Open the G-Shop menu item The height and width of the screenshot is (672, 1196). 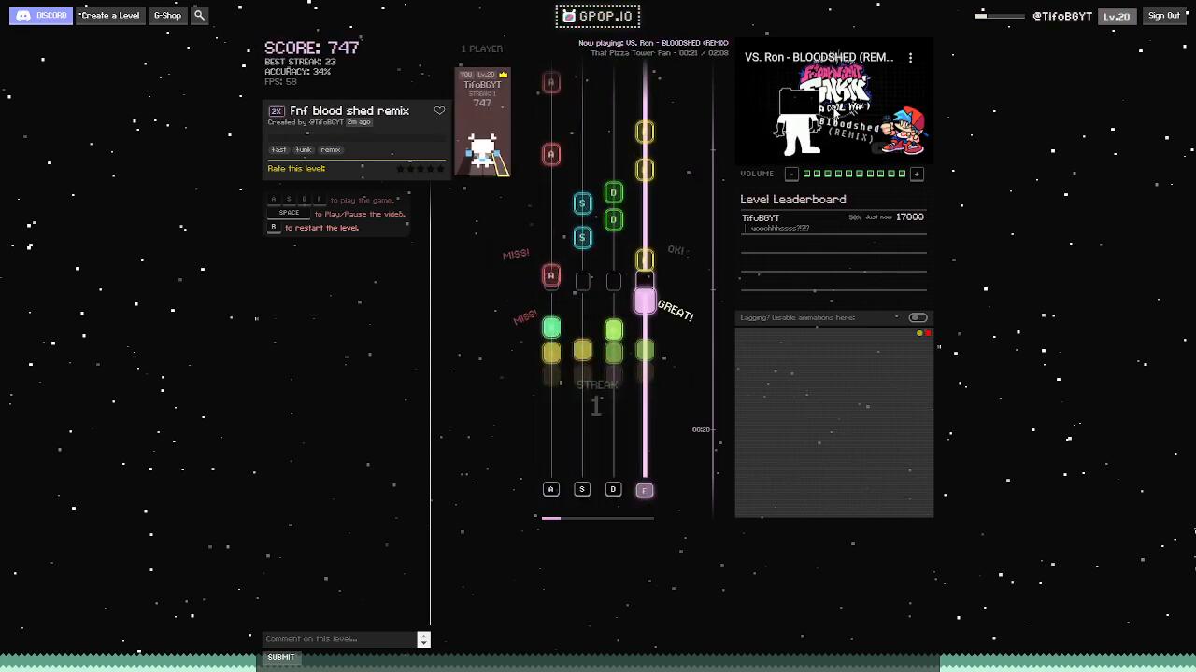tap(167, 16)
